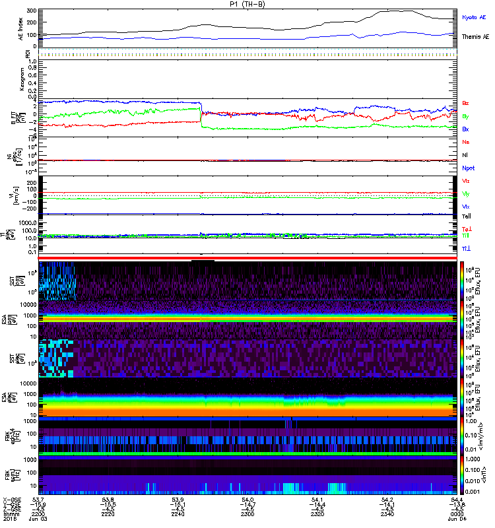
Task: Select the red "Te⊥" temperature legend label
Action: 467,229
